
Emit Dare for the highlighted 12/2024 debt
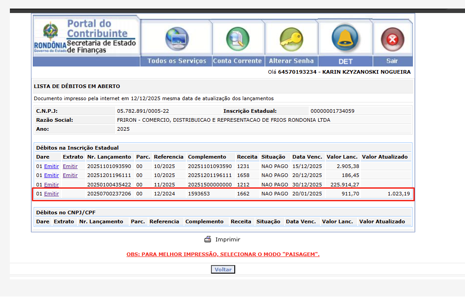[51, 194]
